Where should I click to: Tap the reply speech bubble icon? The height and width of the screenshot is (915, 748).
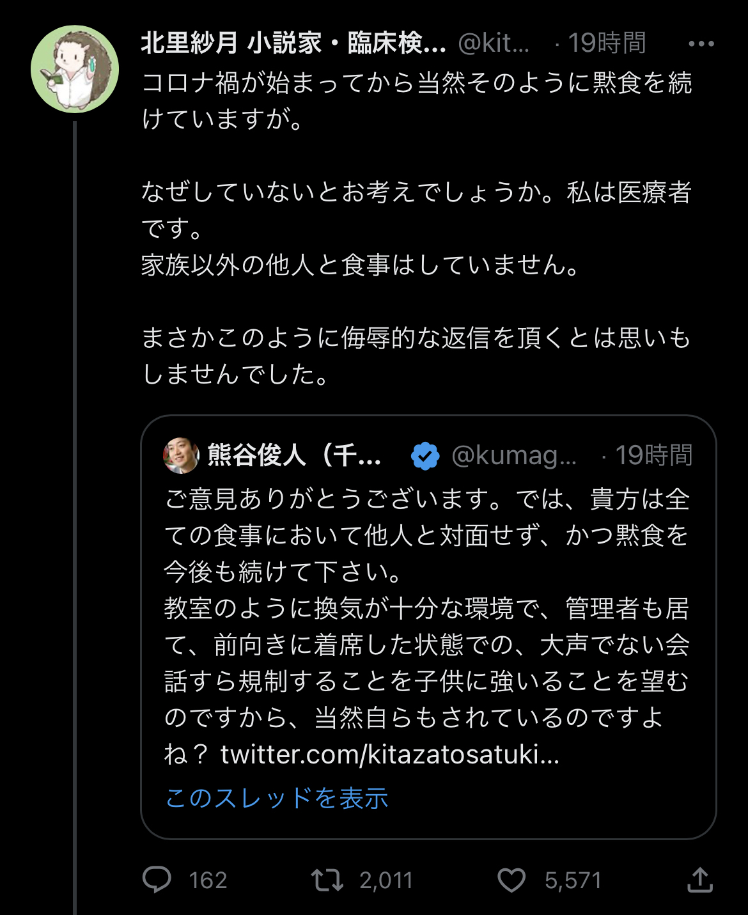point(157,880)
